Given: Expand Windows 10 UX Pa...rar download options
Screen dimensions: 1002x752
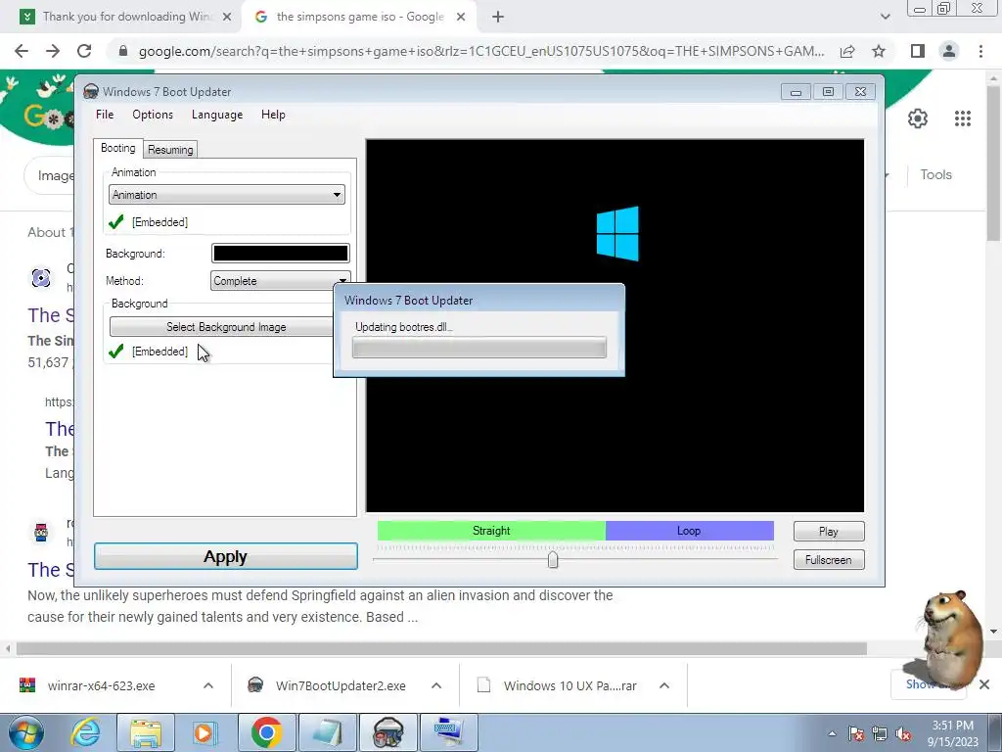Looking at the screenshot, I should [664, 685].
